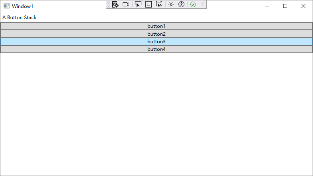Click the green checkmark status icon
This screenshot has width=313, height=176.
pyautogui.click(x=193, y=4)
